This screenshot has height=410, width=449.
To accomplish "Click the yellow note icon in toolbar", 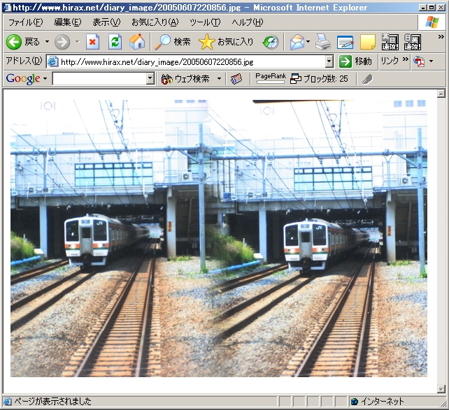I will 367,42.
